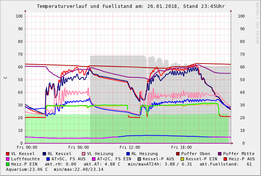Click the purple Puffer Mitte legend swatch

pos(220,154)
